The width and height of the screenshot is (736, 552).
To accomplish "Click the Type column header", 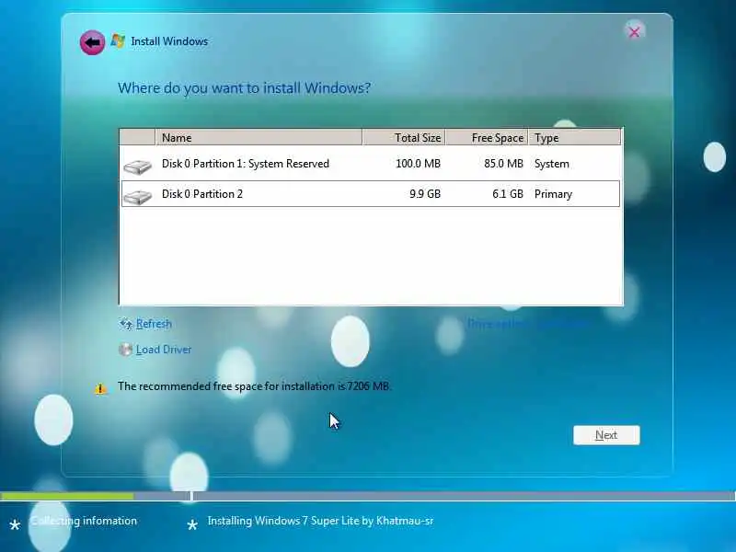I will 575,137.
